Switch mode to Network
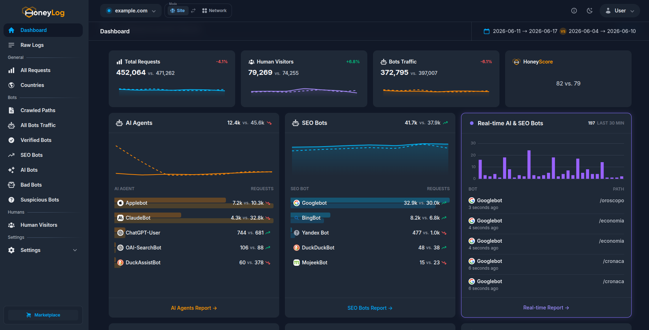The height and width of the screenshot is (330, 649). point(214,11)
